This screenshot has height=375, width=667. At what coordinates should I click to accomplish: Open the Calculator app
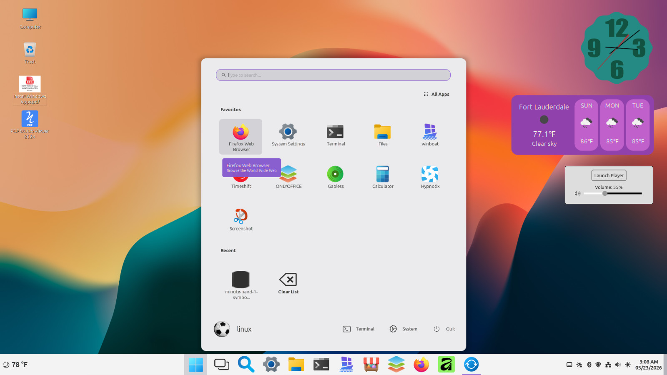pyautogui.click(x=383, y=177)
